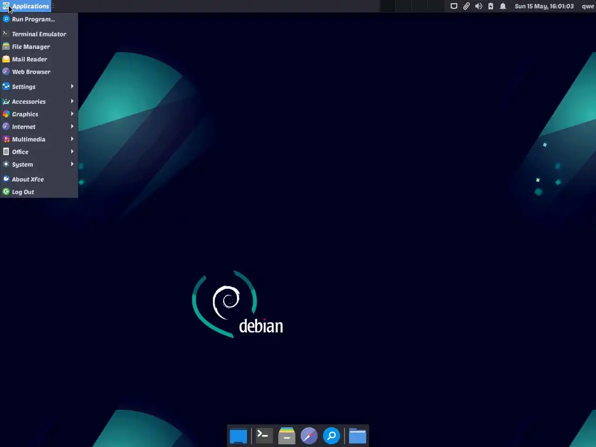Expand the Accessories submenu
This screenshot has width=596, height=447.
coord(39,102)
